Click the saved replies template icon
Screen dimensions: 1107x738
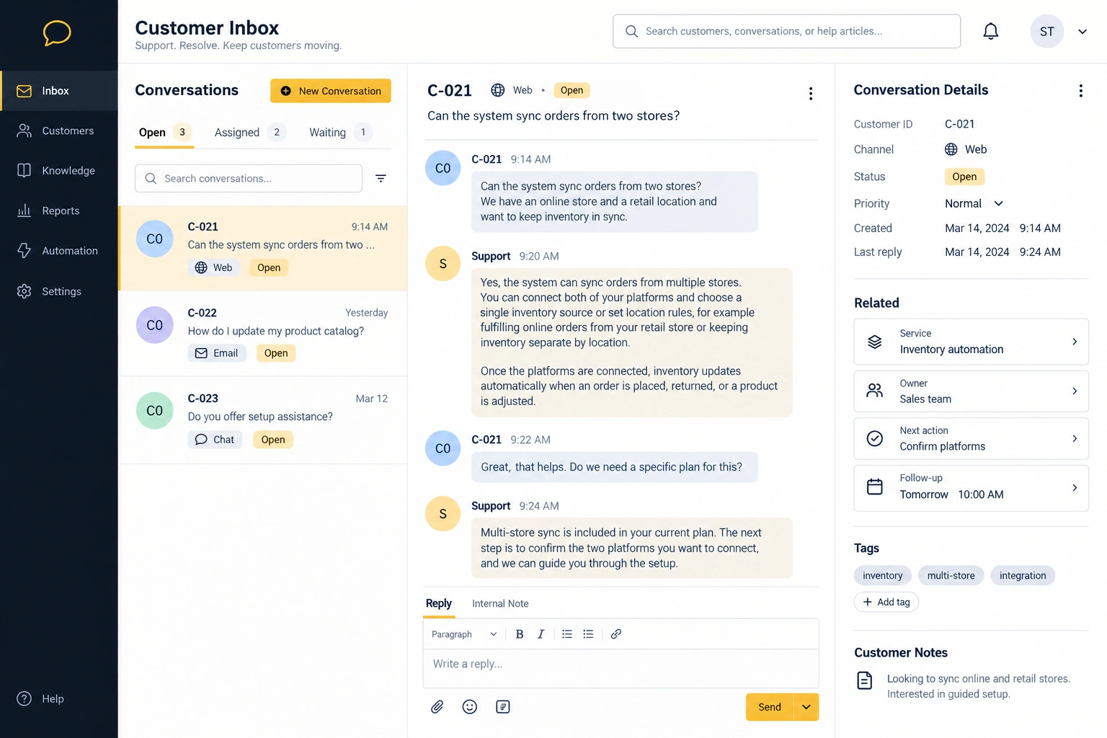tap(503, 707)
